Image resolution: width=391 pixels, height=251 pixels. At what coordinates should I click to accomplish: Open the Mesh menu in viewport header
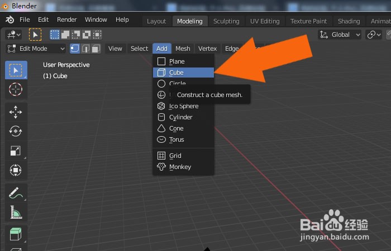pos(183,49)
